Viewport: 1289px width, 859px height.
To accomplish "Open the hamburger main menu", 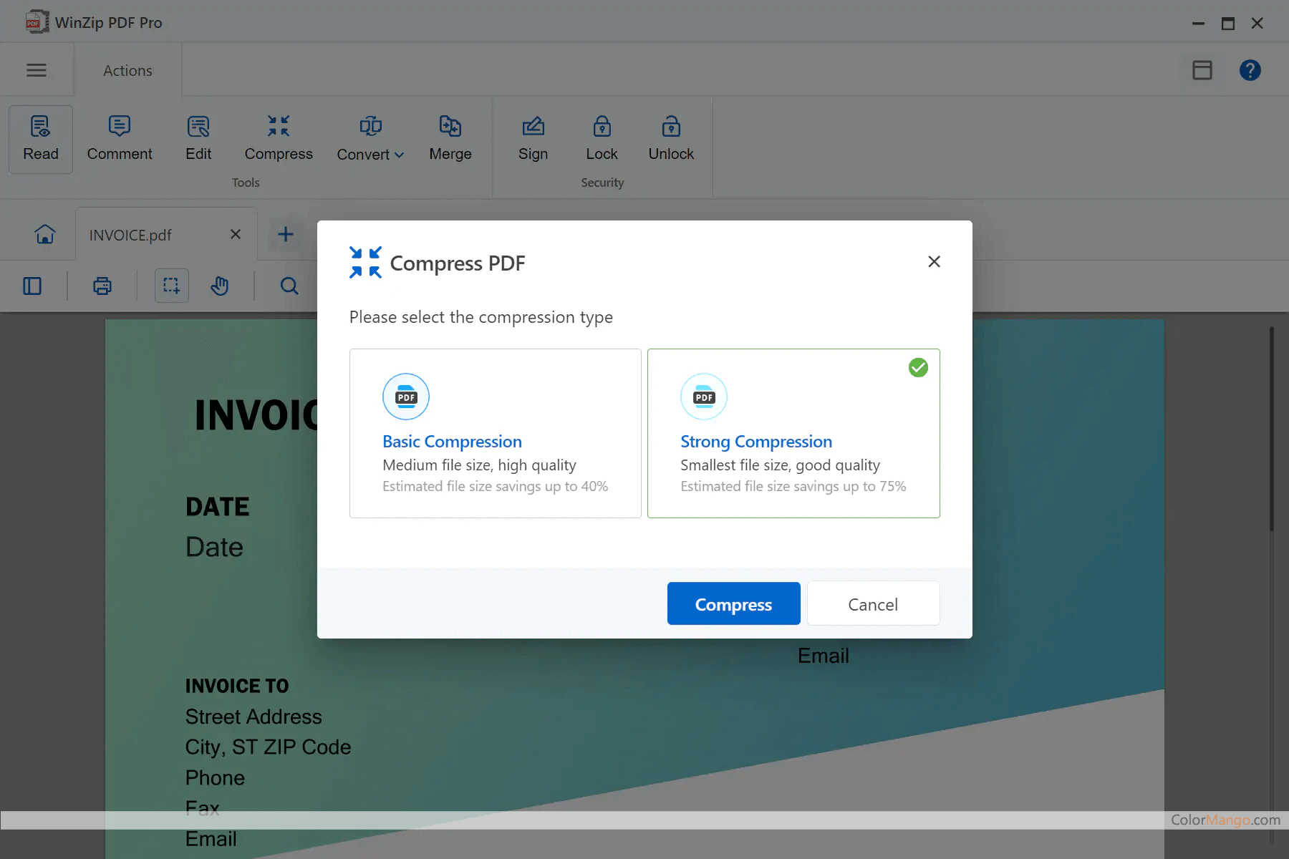I will pos(37,69).
